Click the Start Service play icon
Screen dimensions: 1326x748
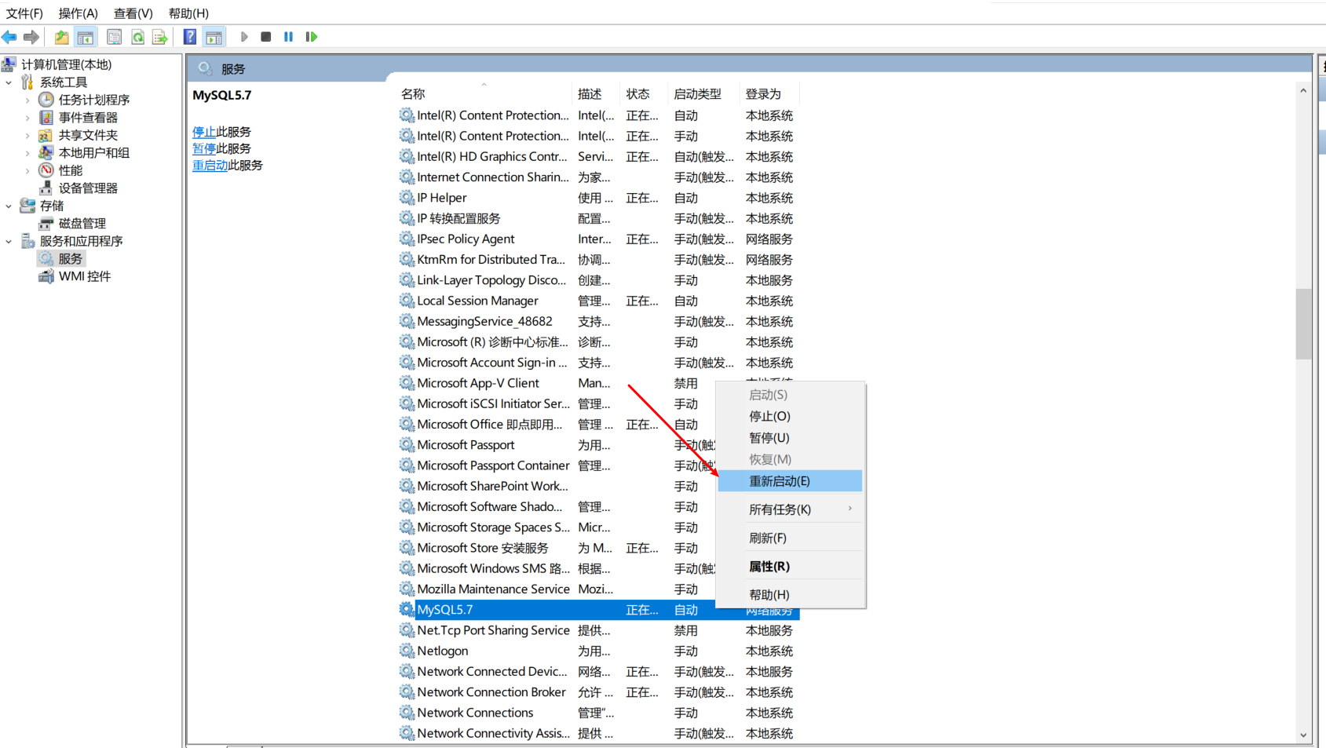244,37
